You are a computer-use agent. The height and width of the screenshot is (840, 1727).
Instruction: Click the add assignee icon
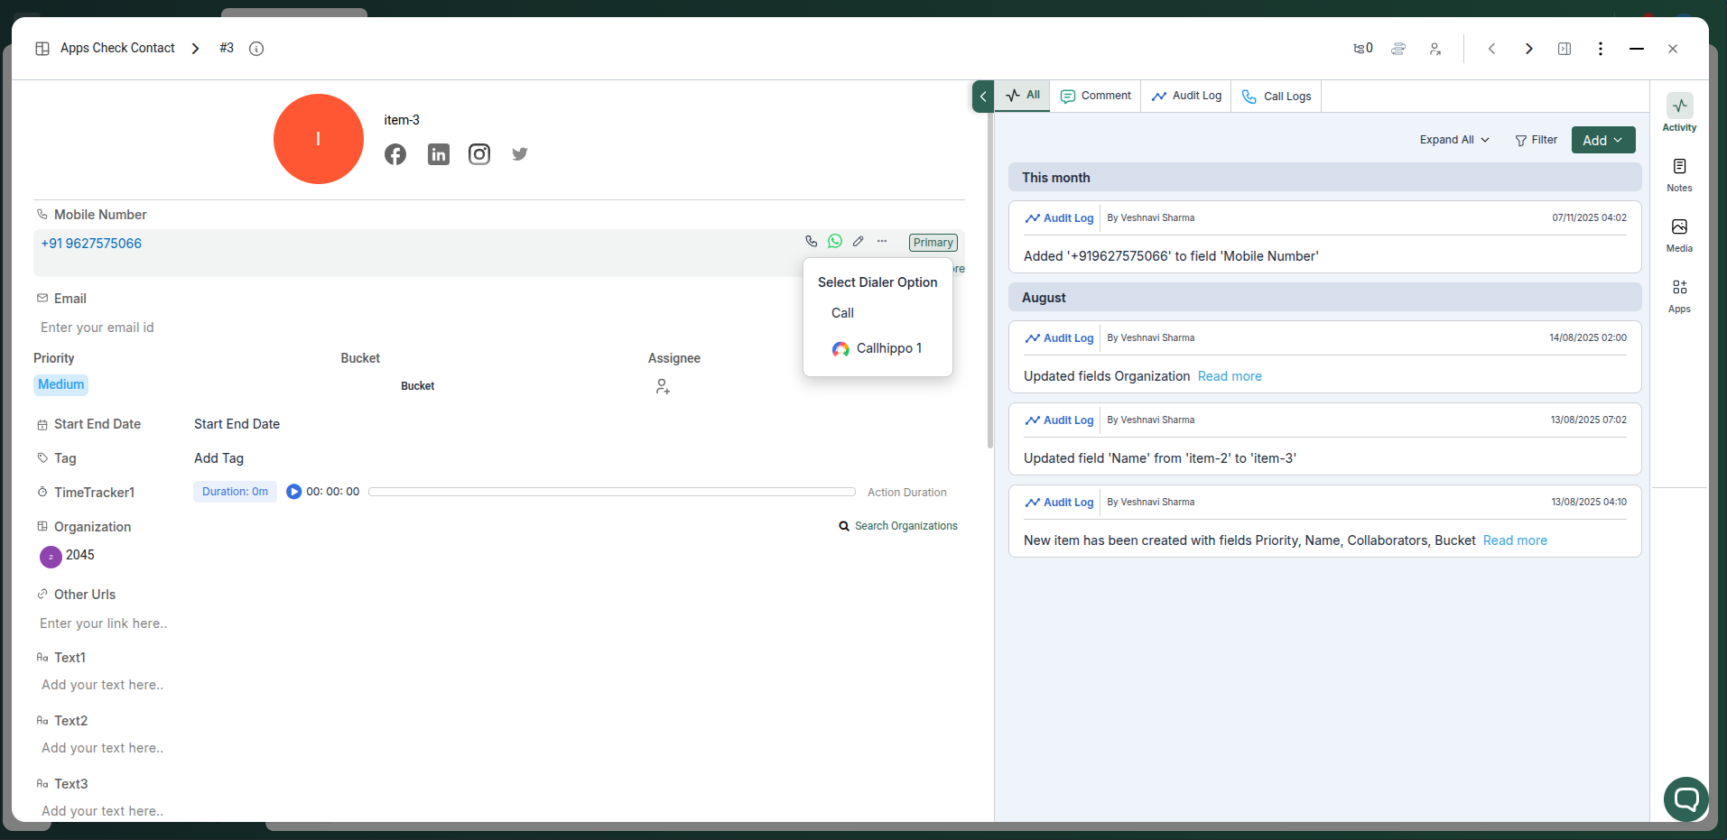click(x=663, y=387)
